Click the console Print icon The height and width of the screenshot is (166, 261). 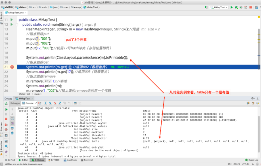[x=12, y=128]
